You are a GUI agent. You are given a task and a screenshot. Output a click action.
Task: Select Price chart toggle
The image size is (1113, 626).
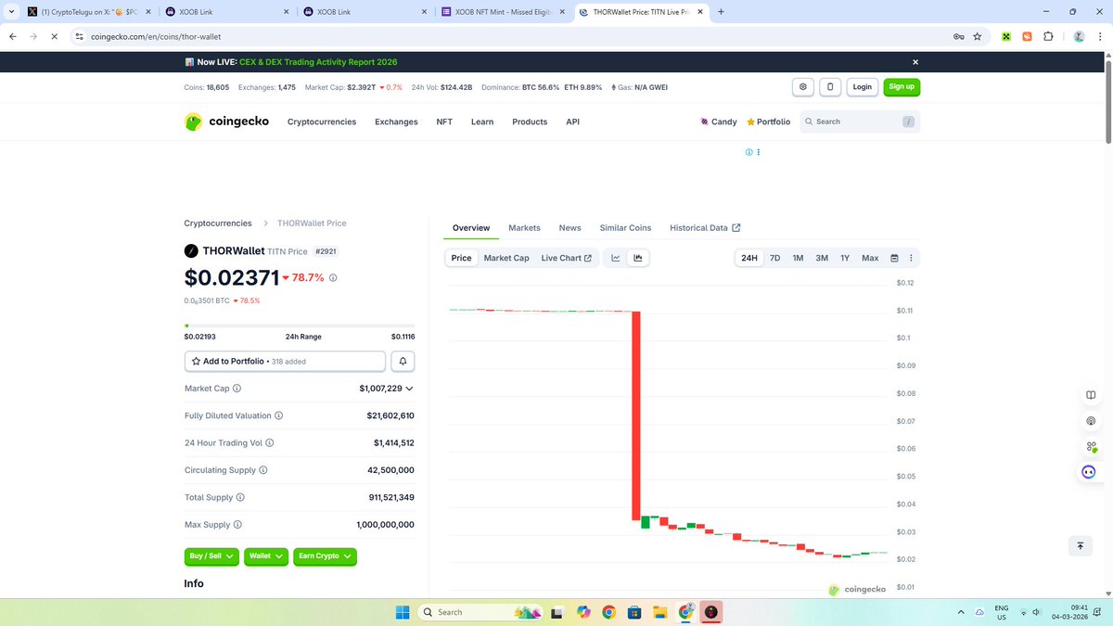coord(461,258)
